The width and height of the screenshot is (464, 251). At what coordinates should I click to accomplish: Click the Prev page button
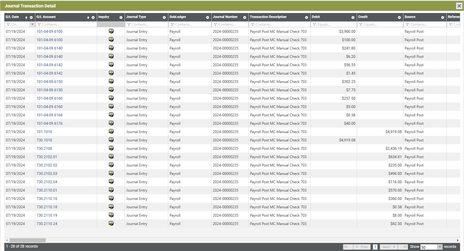(362, 247)
